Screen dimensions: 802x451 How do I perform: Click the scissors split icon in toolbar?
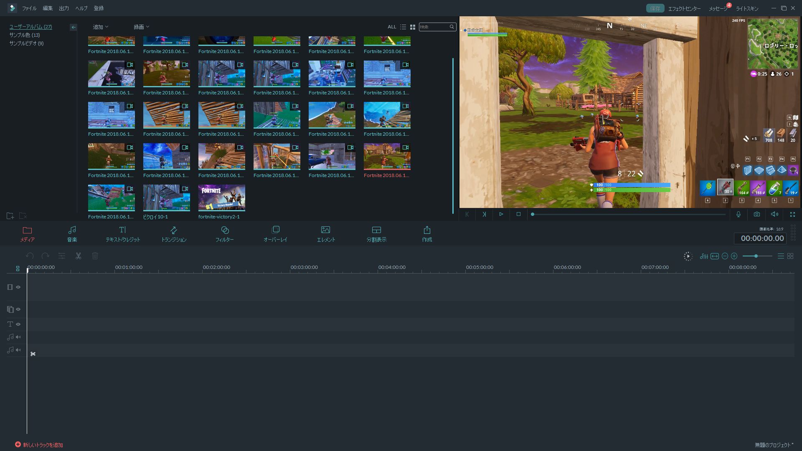[x=78, y=256]
